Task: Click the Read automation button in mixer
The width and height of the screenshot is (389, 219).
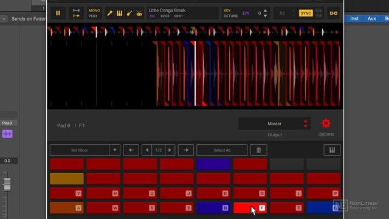Action: pos(8,123)
